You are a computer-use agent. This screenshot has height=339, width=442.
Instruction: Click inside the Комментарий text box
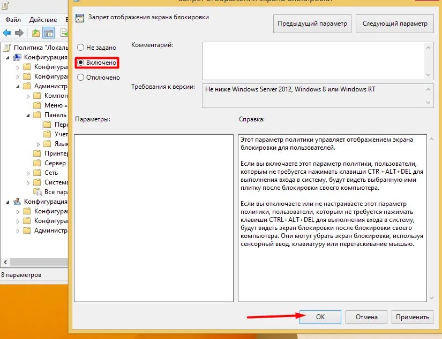point(313,61)
